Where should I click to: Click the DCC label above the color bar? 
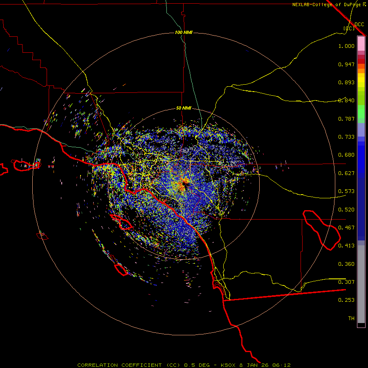[359, 25]
